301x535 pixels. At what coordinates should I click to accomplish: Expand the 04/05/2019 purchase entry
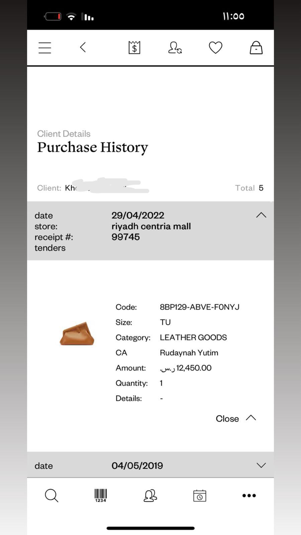[x=261, y=465]
